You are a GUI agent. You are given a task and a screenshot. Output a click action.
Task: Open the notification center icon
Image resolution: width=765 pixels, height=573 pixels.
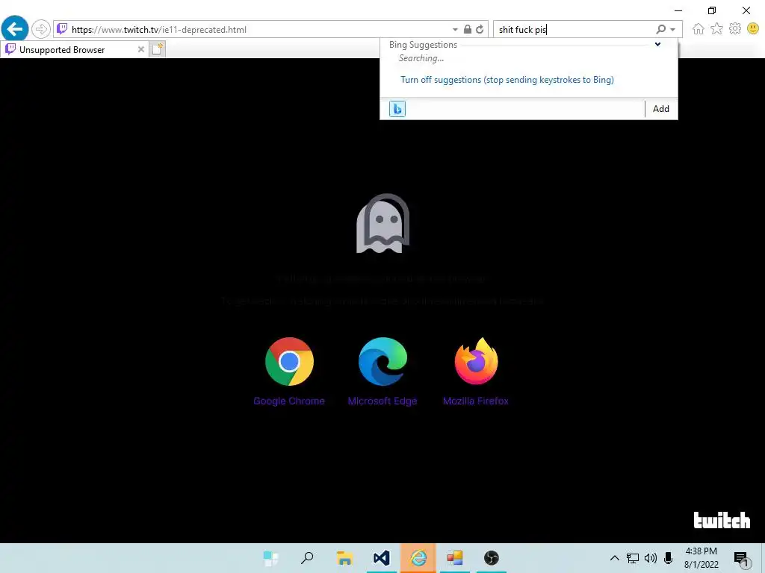click(742, 558)
